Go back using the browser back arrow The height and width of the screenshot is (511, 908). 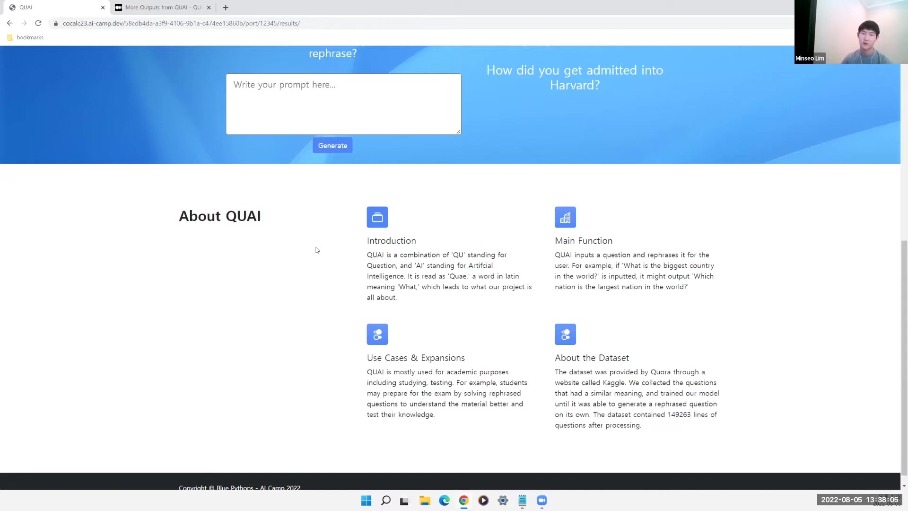pos(9,23)
